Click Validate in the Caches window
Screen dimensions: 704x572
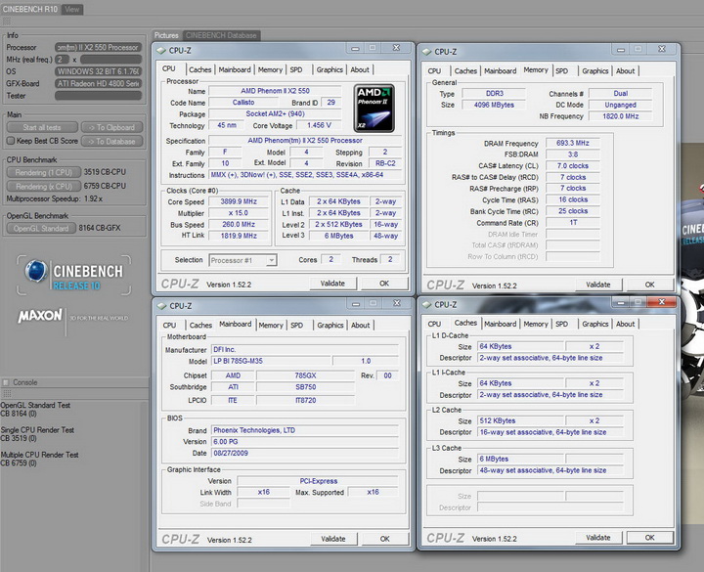click(x=597, y=537)
